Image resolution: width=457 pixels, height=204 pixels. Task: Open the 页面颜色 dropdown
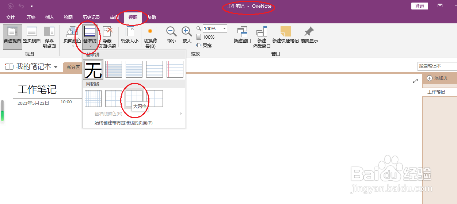(72, 37)
